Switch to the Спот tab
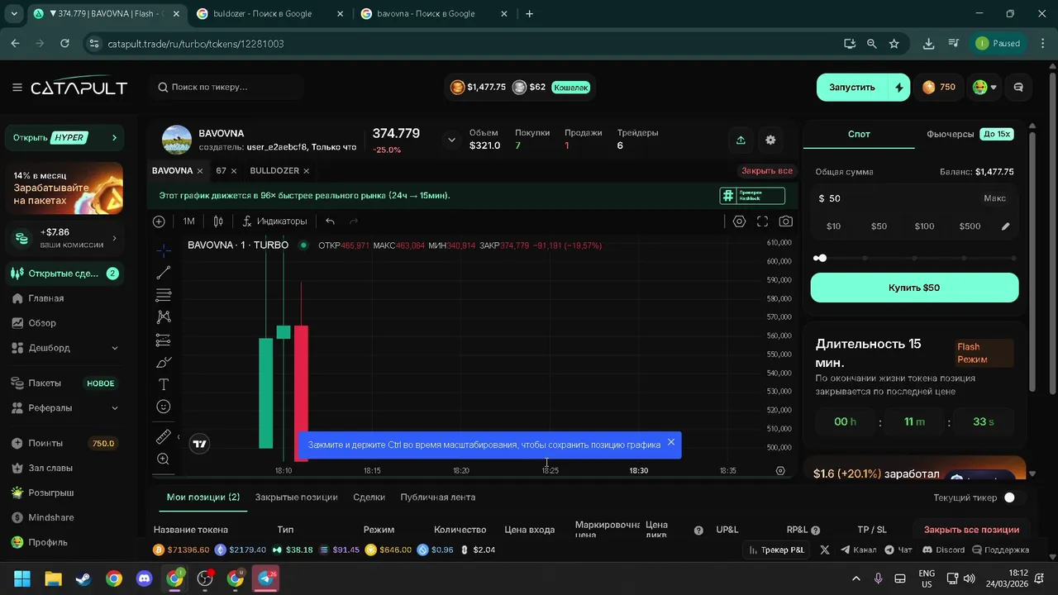The image size is (1058, 595). (x=859, y=134)
